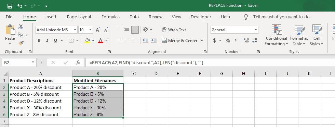This screenshot has width=335, height=127.
Task: Switch to the Insert tab
Action: (51, 17)
